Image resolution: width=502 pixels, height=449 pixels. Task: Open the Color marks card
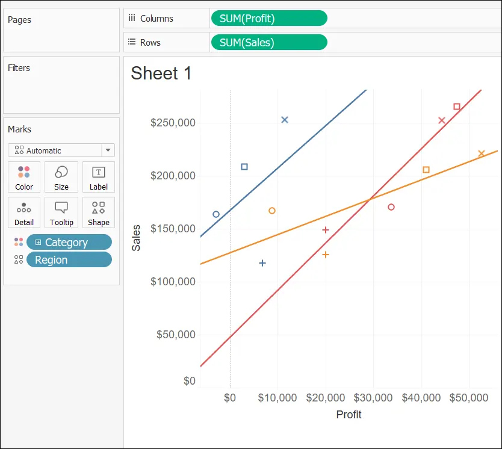point(24,177)
